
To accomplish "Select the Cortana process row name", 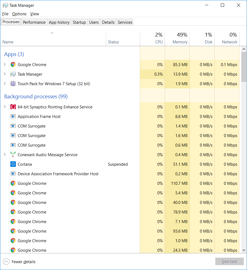I will pyautogui.click(x=25, y=164).
